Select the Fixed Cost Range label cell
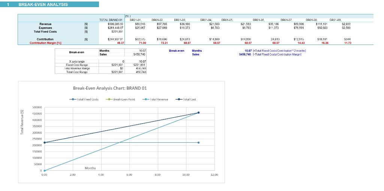This screenshot has width=384, height=191. click(x=77, y=65)
